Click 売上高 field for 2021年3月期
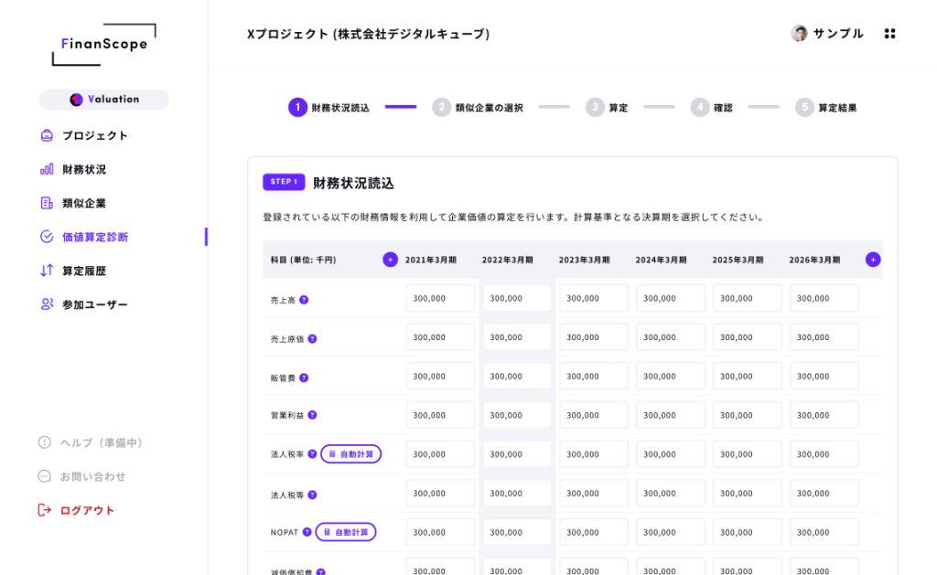This screenshot has width=937, height=575. click(x=440, y=299)
